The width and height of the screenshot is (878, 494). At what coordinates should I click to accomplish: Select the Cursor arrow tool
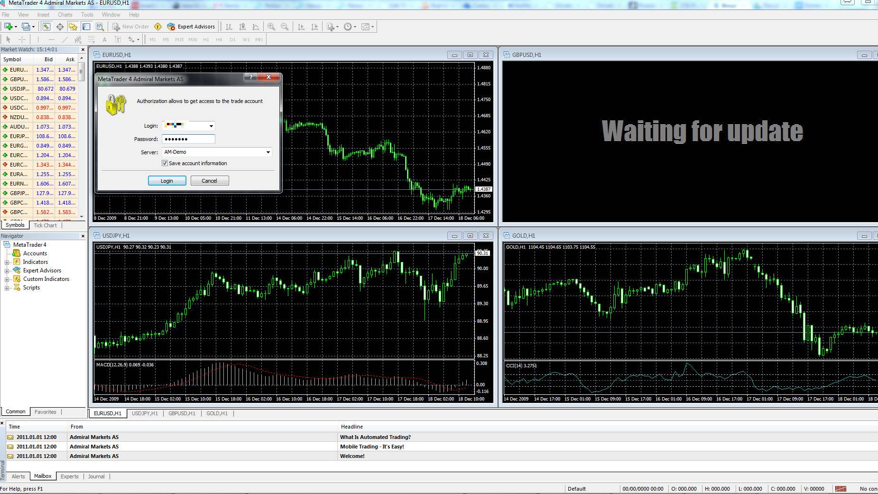pyautogui.click(x=8, y=39)
